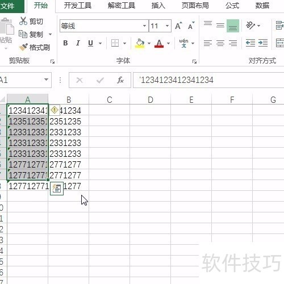The image size is (284, 284).
Task: Click the wén phonetic guide icon
Action: [183, 43]
